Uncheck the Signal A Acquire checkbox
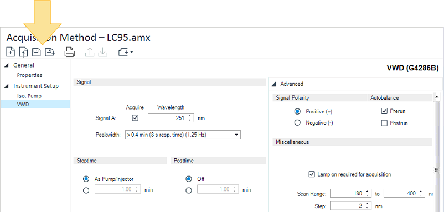This screenshot has width=444, height=212. [135, 118]
